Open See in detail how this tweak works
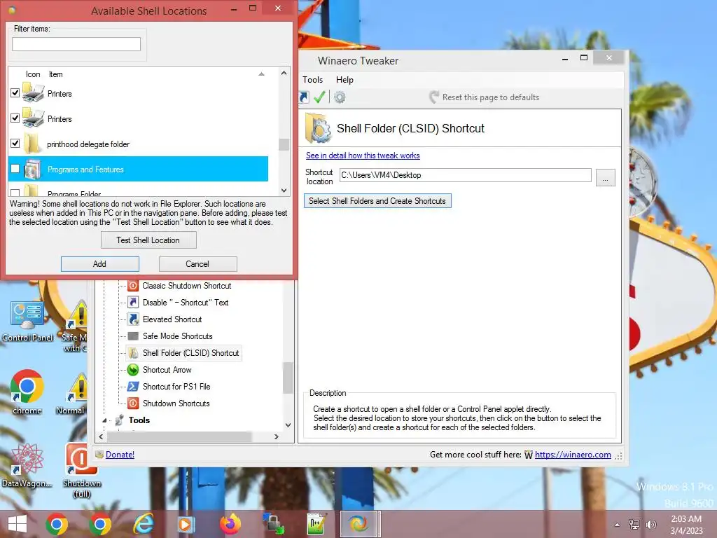This screenshot has height=538, width=717. 363,156
